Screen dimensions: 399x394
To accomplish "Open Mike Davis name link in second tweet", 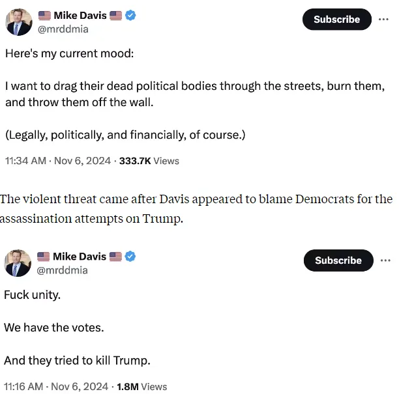I will click(80, 256).
